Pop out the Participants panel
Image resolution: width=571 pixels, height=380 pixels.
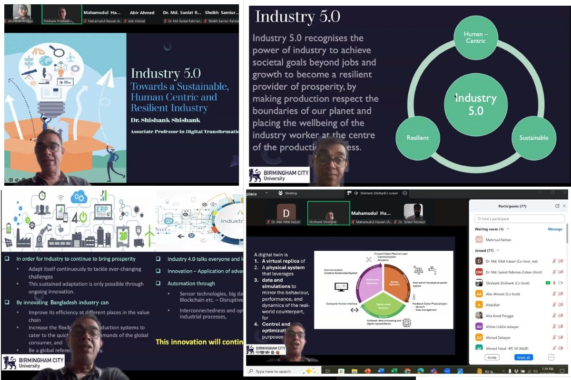[557, 206]
